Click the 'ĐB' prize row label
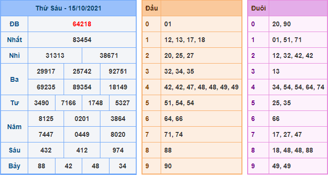The width and height of the screenshot is (328, 175). pyautogui.click(x=14, y=24)
